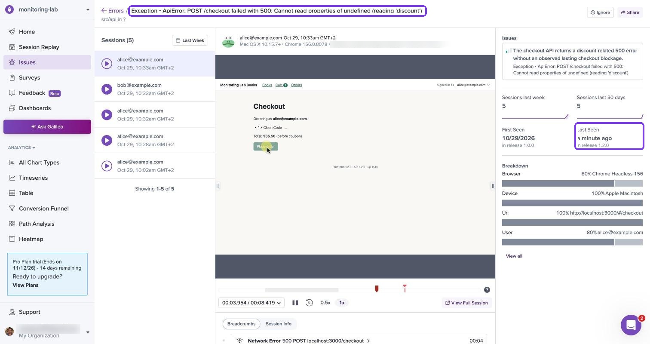Play alice@example.com session from 10:28am

point(107,140)
